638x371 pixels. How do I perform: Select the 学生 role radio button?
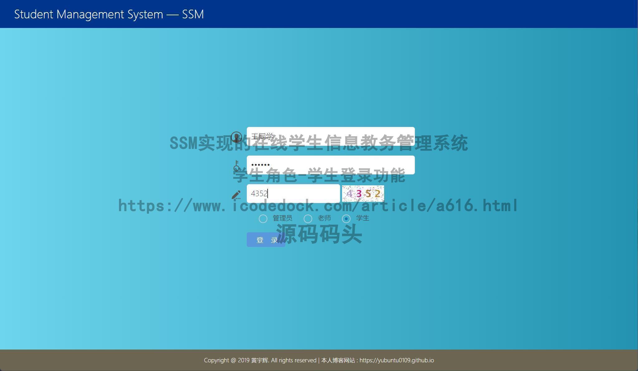346,219
